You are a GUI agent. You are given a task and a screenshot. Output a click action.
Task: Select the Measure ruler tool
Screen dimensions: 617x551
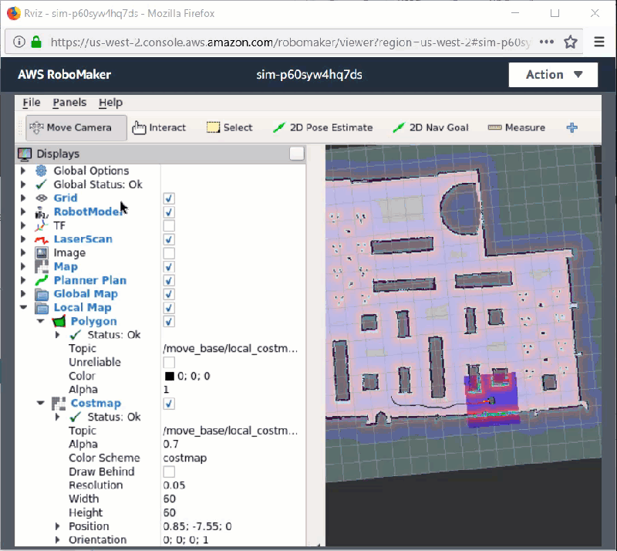click(516, 127)
